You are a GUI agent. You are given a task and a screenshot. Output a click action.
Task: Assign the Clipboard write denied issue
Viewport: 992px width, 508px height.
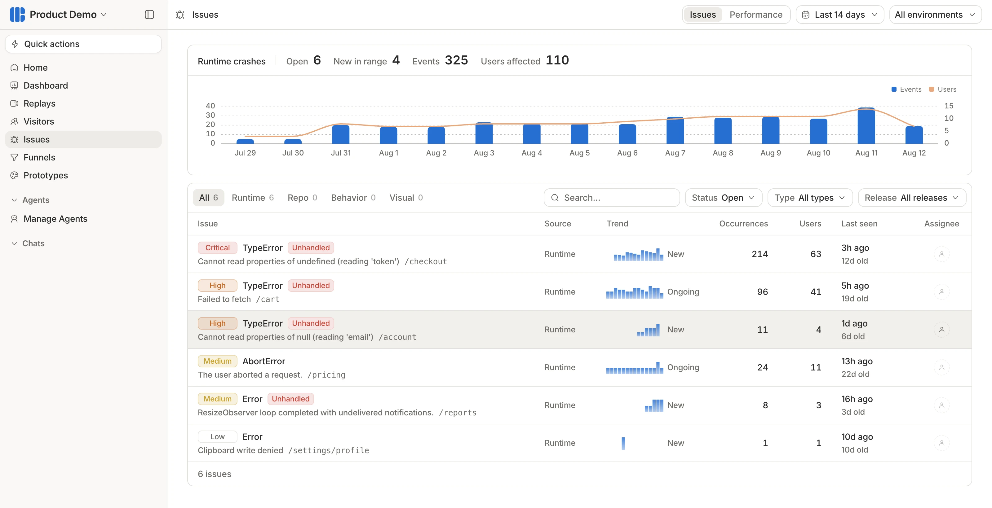(941, 443)
